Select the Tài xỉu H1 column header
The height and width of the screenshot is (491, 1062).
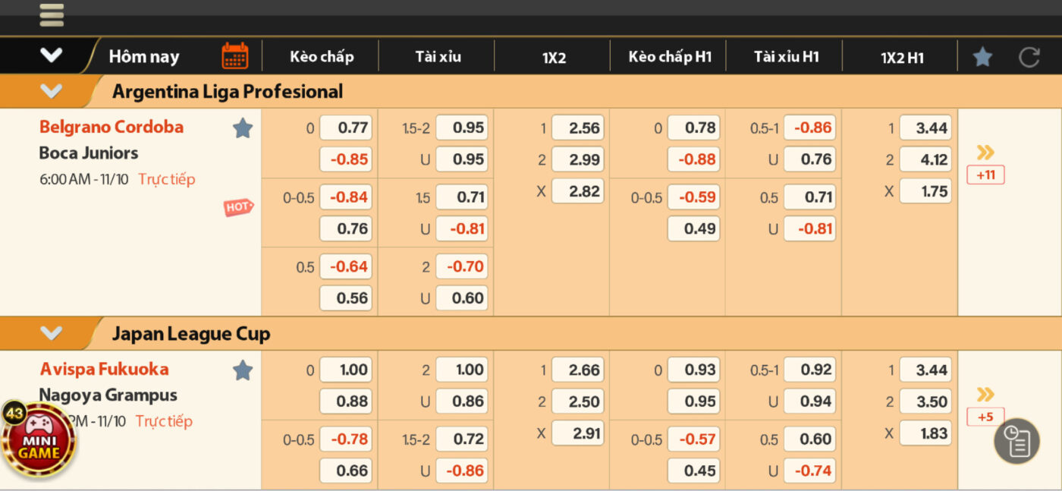[x=786, y=57]
